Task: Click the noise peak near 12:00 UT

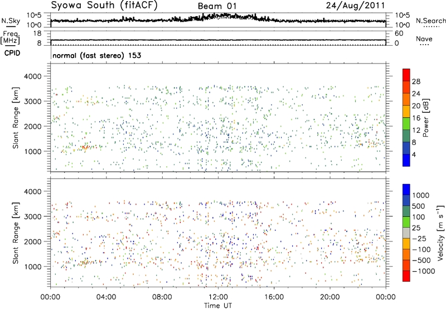Action: point(225,16)
